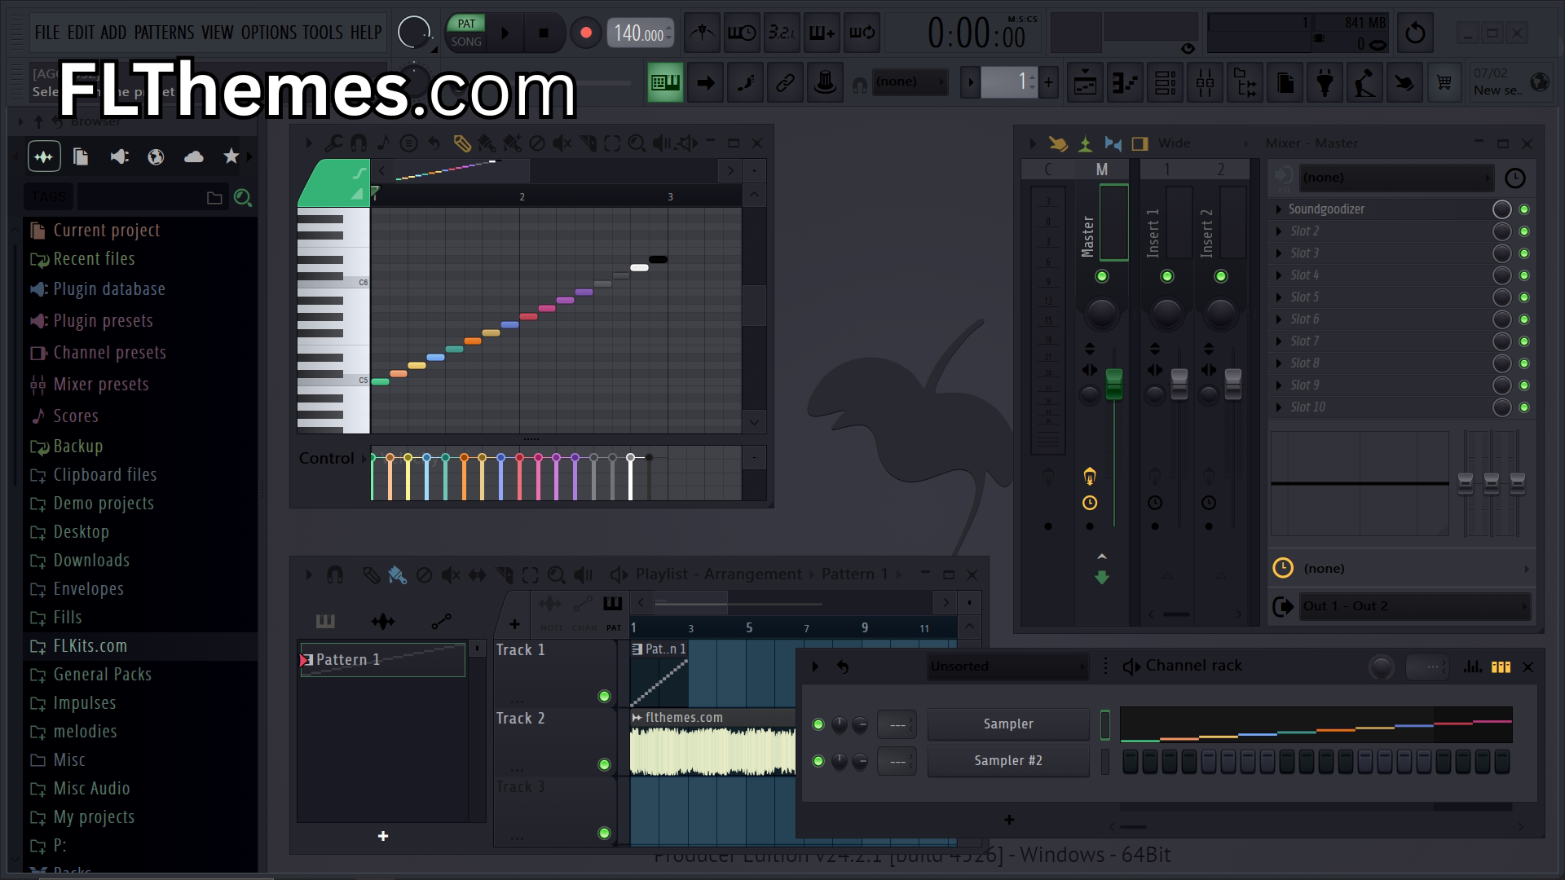1565x880 pixels.
Task: Mute the Sampler channel
Action: (x=818, y=724)
